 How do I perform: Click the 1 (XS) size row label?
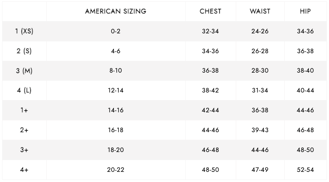click(24, 31)
